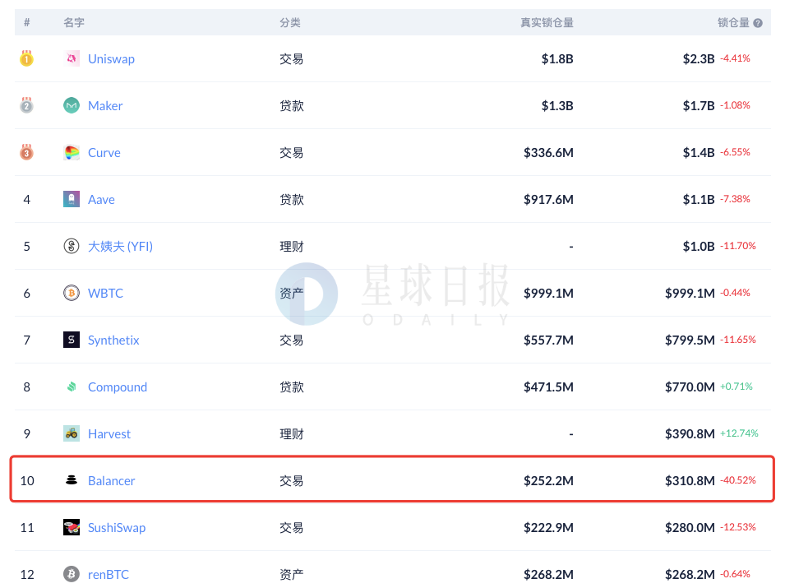Click the -4.41% change for Uniswap
This screenshot has width=785, height=588.
(735, 58)
